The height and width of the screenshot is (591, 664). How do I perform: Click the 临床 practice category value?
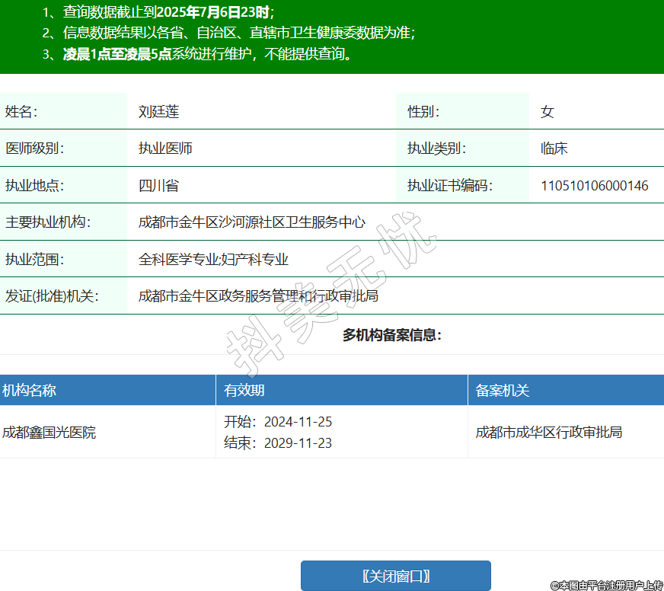coord(554,149)
